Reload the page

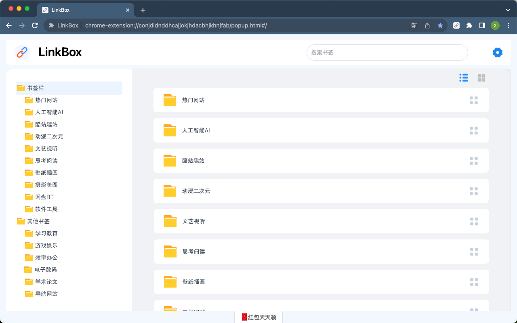click(x=35, y=25)
